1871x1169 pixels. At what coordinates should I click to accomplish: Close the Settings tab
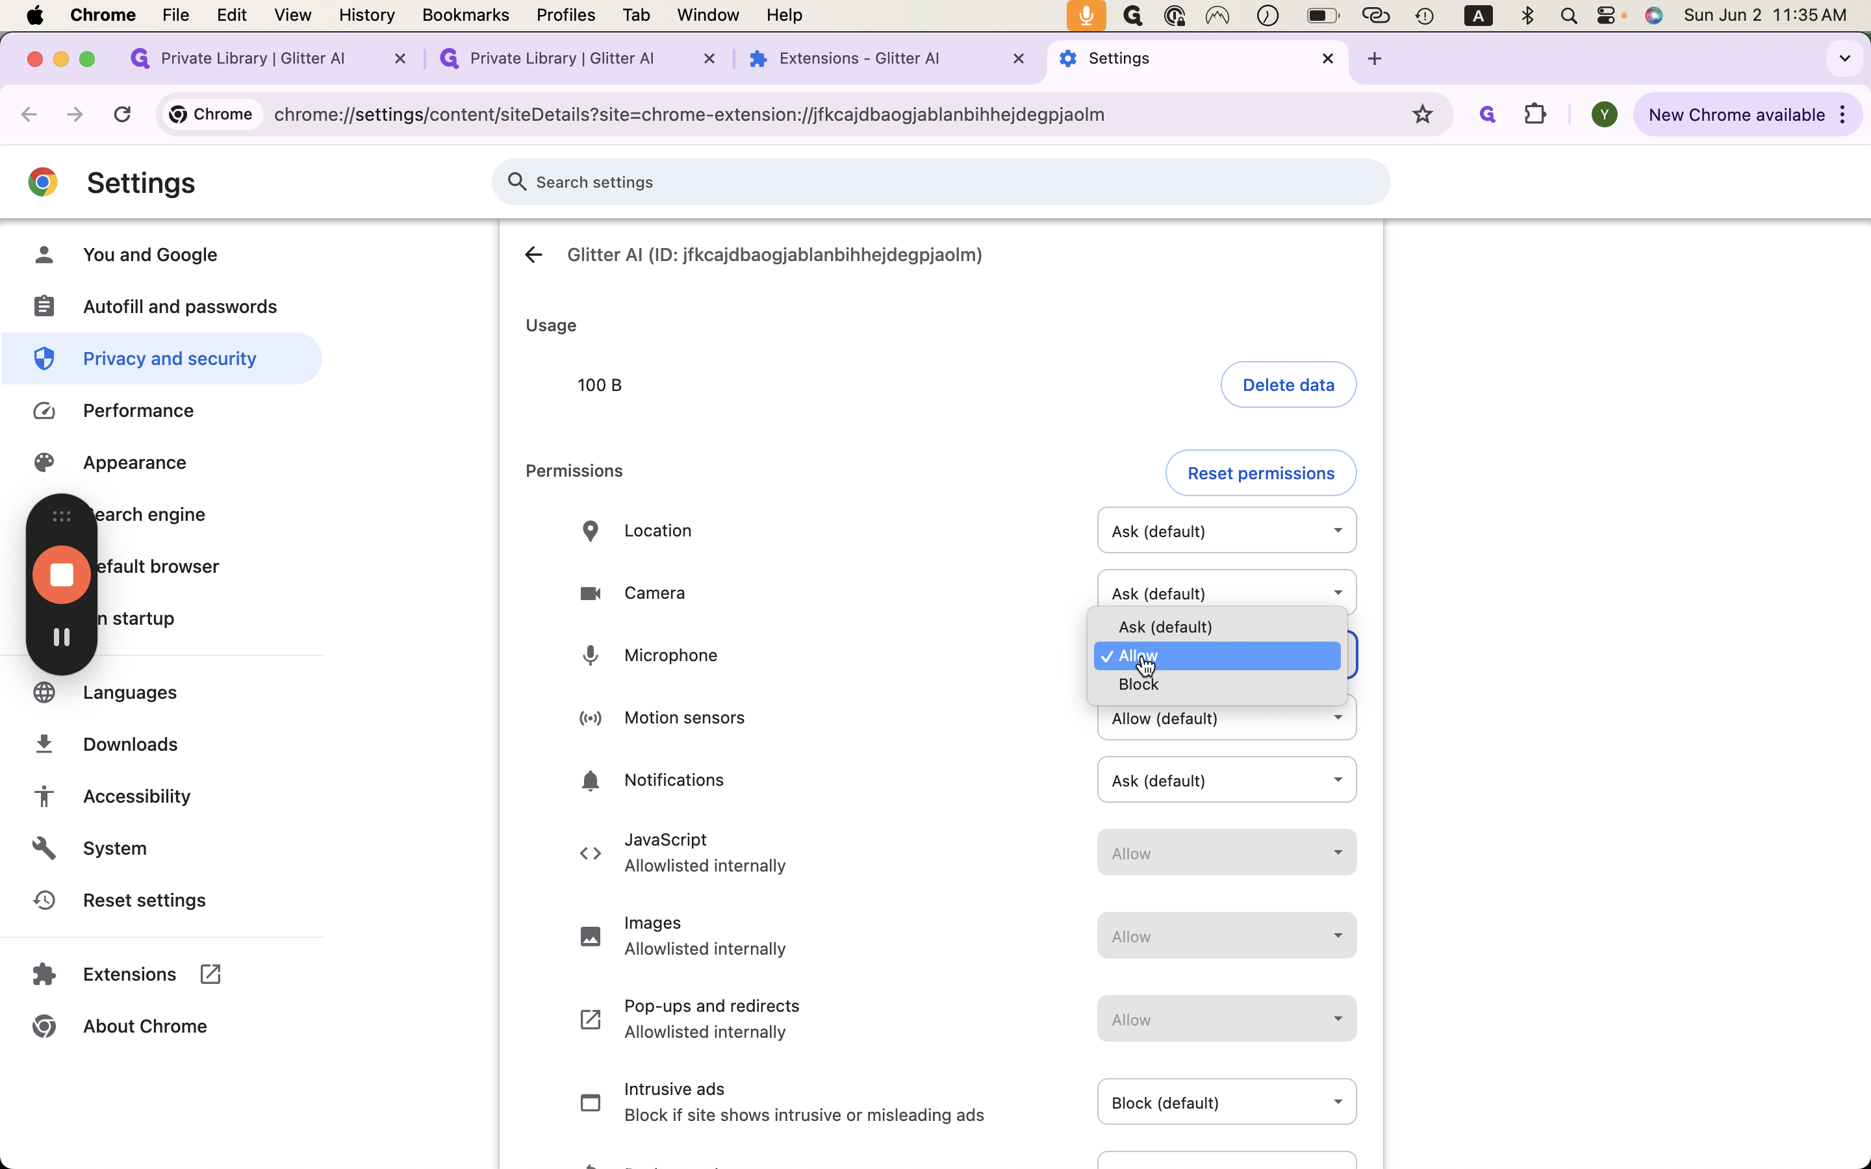click(1327, 58)
